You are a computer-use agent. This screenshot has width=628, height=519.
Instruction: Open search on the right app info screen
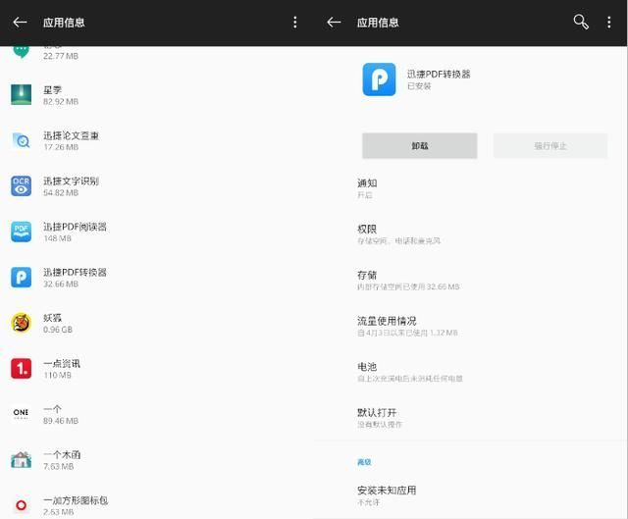pyautogui.click(x=581, y=22)
